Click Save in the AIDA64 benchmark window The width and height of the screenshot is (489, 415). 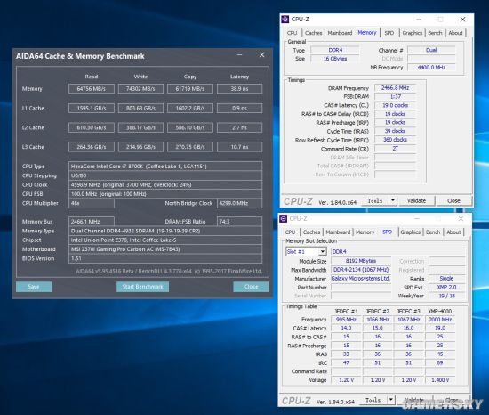34,287
